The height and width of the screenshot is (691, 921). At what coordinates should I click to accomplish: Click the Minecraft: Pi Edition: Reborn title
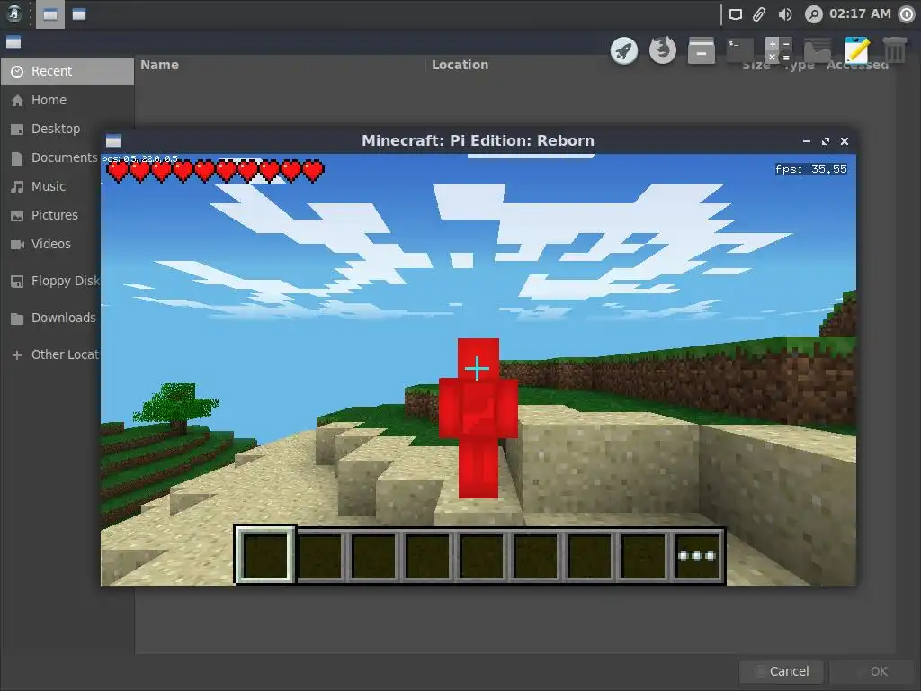pyautogui.click(x=478, y=141)
